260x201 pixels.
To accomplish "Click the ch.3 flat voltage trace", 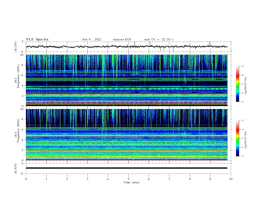I will click(x=126, y=168).
